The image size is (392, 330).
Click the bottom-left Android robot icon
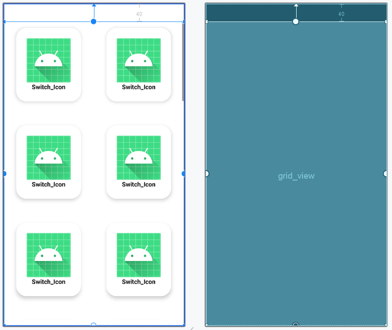[48, 255]
